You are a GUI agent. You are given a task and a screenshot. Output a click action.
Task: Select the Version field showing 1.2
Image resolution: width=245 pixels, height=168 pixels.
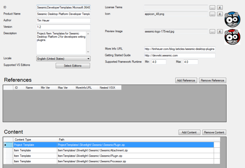[x=63, y=27]
